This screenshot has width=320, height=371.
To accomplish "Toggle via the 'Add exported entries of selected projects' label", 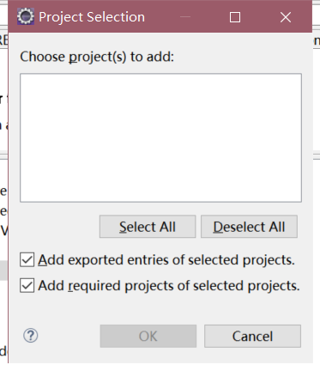I will click(166, 260).
